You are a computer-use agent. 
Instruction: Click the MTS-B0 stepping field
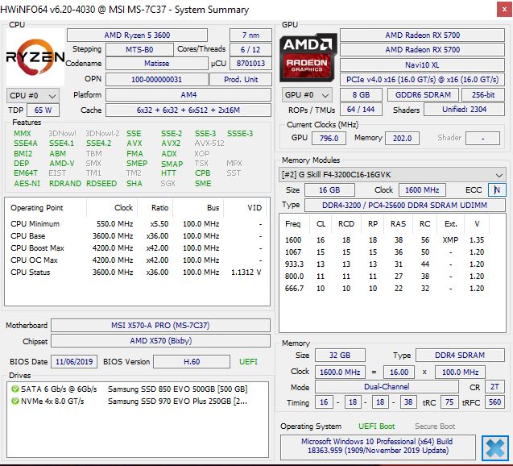[139, 49]
